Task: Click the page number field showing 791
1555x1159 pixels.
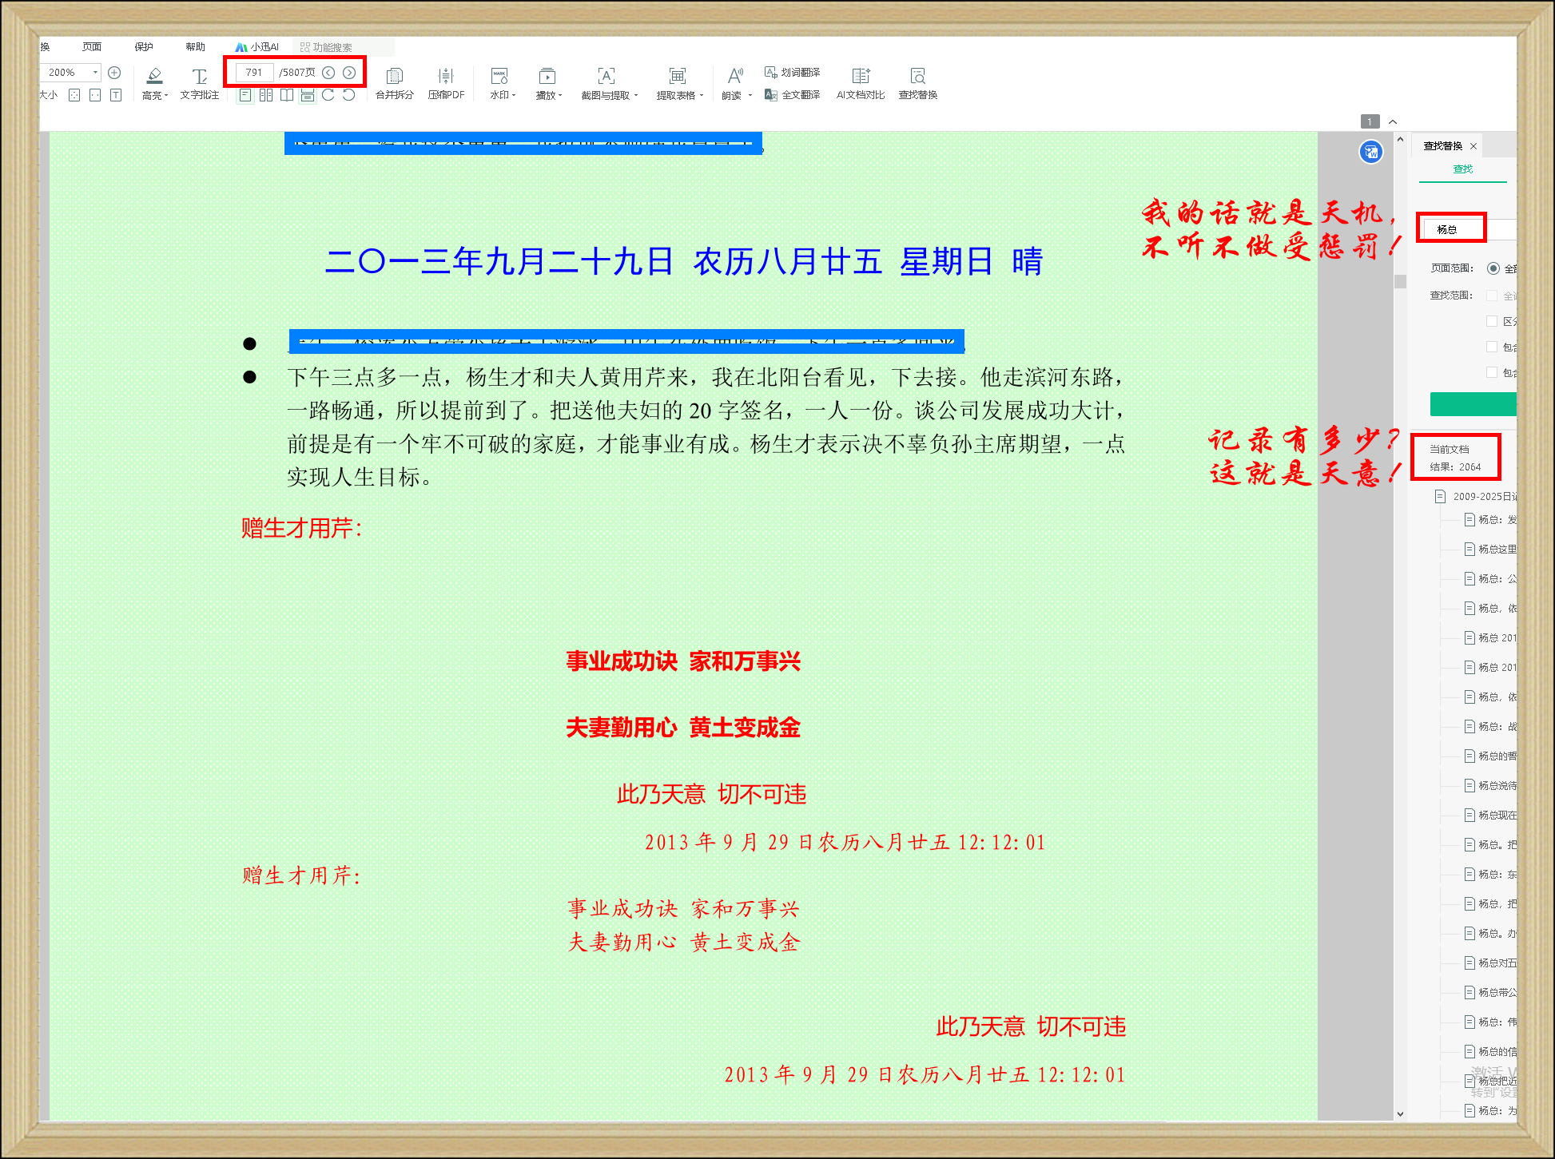Action: (x=254, y=73)
